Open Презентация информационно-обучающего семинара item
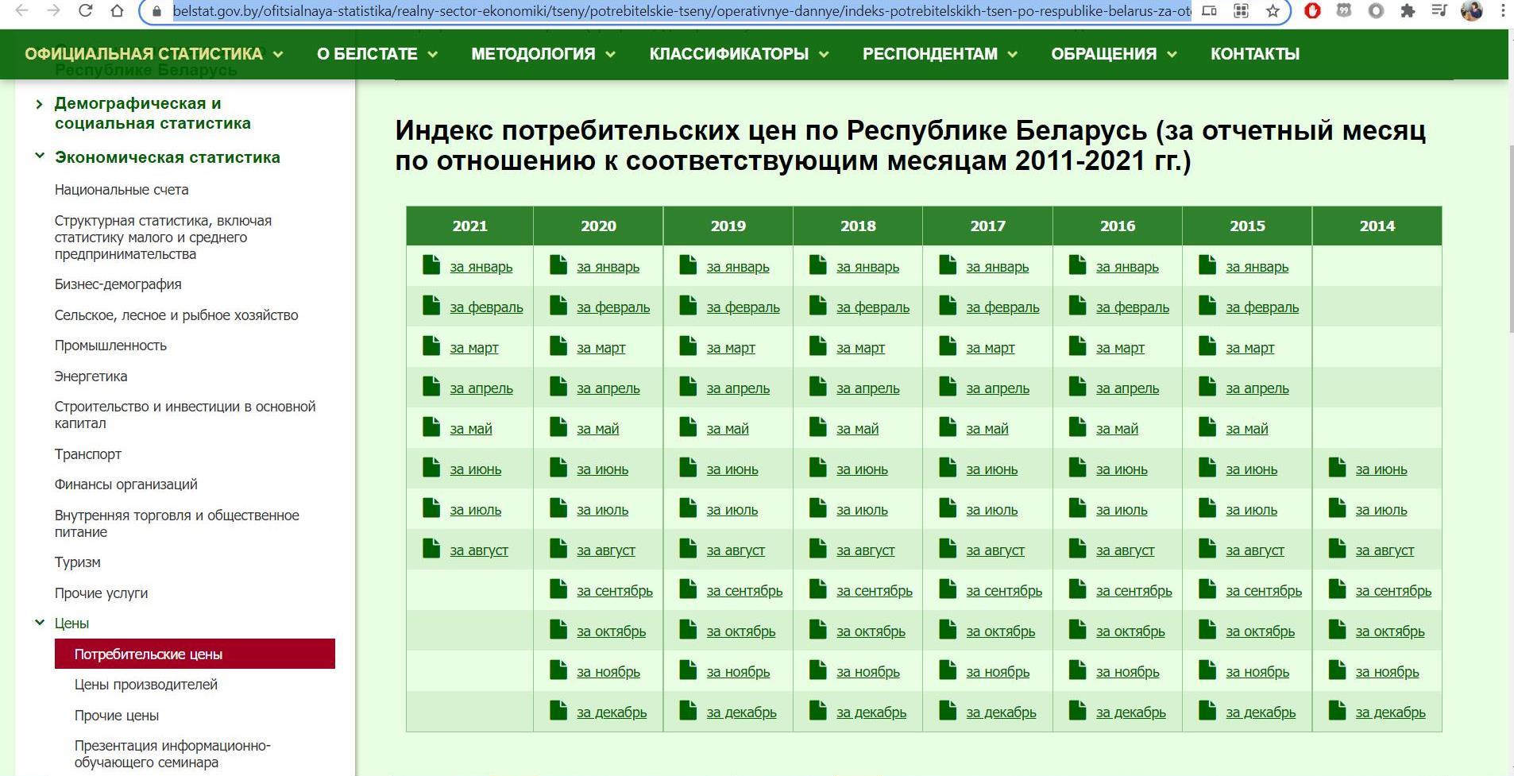1514x776 pixels. [x=172, y=754]
